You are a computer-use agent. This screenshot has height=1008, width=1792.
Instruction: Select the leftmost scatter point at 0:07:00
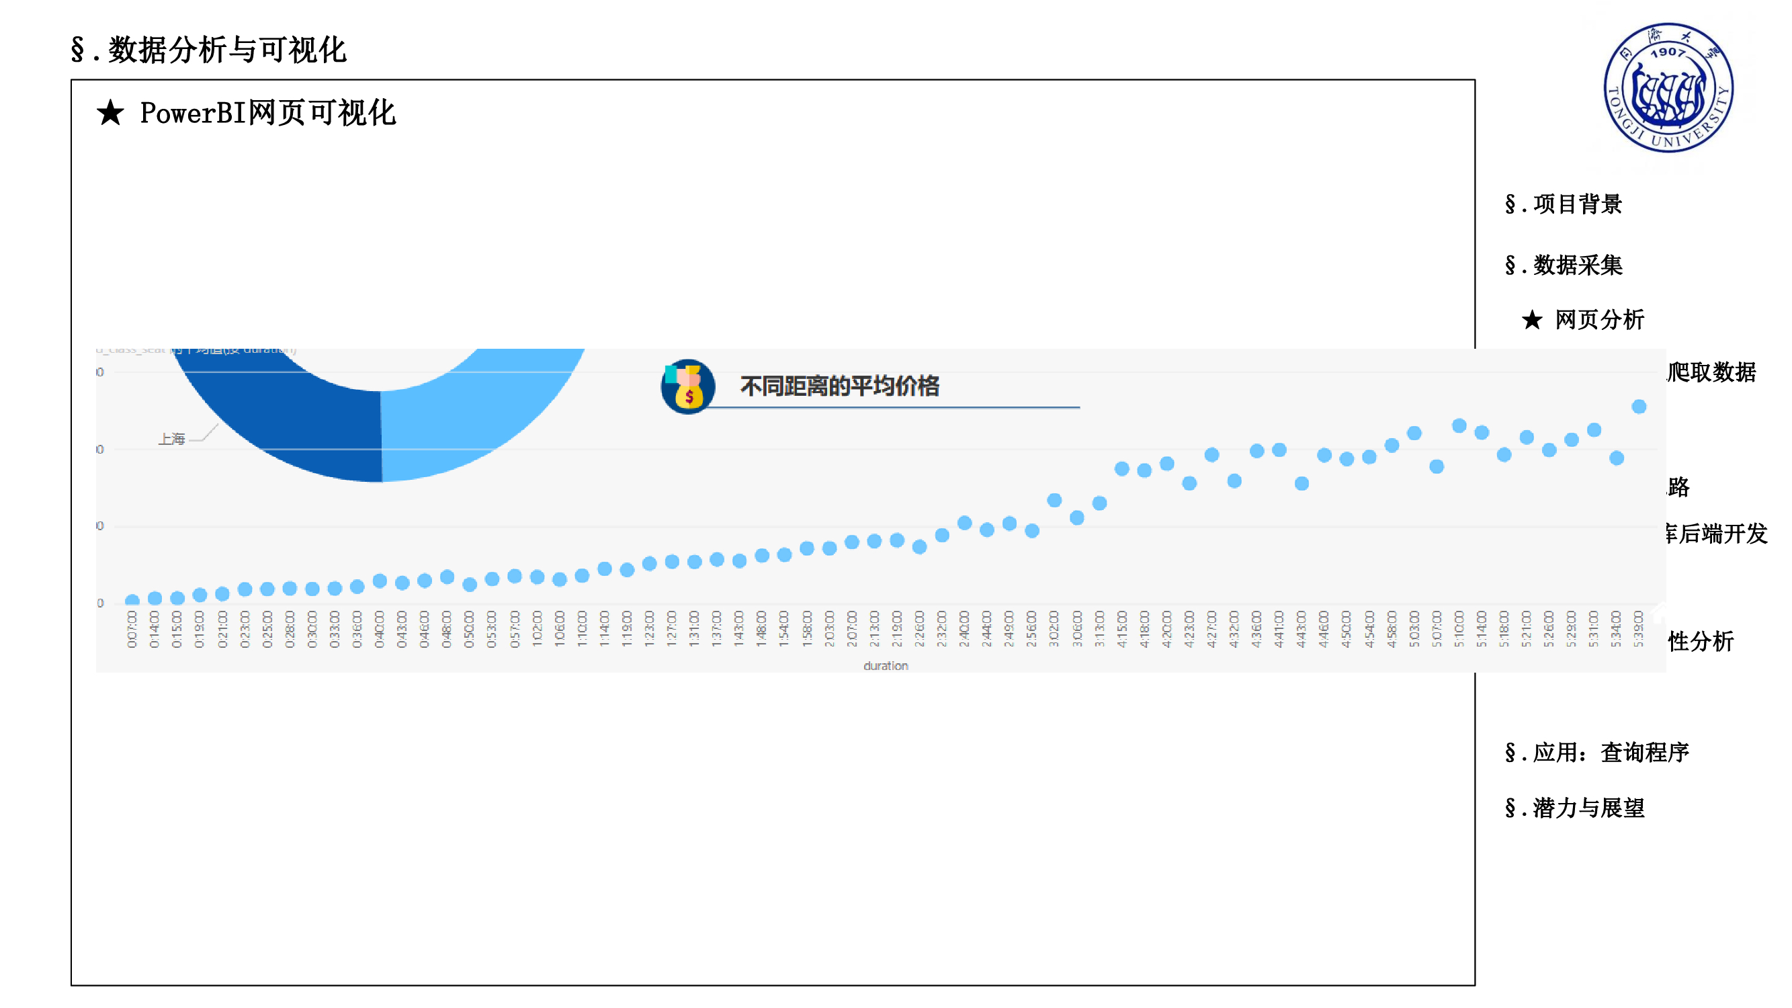point(132,599)
